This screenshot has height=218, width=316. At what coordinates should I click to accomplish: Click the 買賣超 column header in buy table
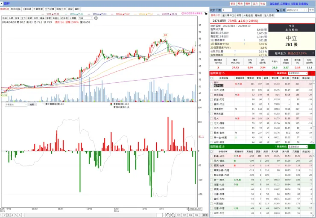tap(251, 78)
